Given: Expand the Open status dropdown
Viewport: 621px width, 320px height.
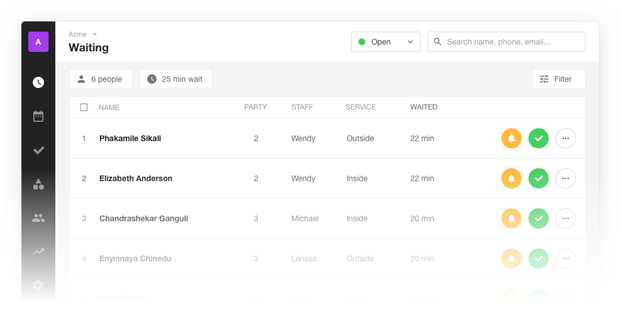Looking at the screenshot, I should (386, 42).
